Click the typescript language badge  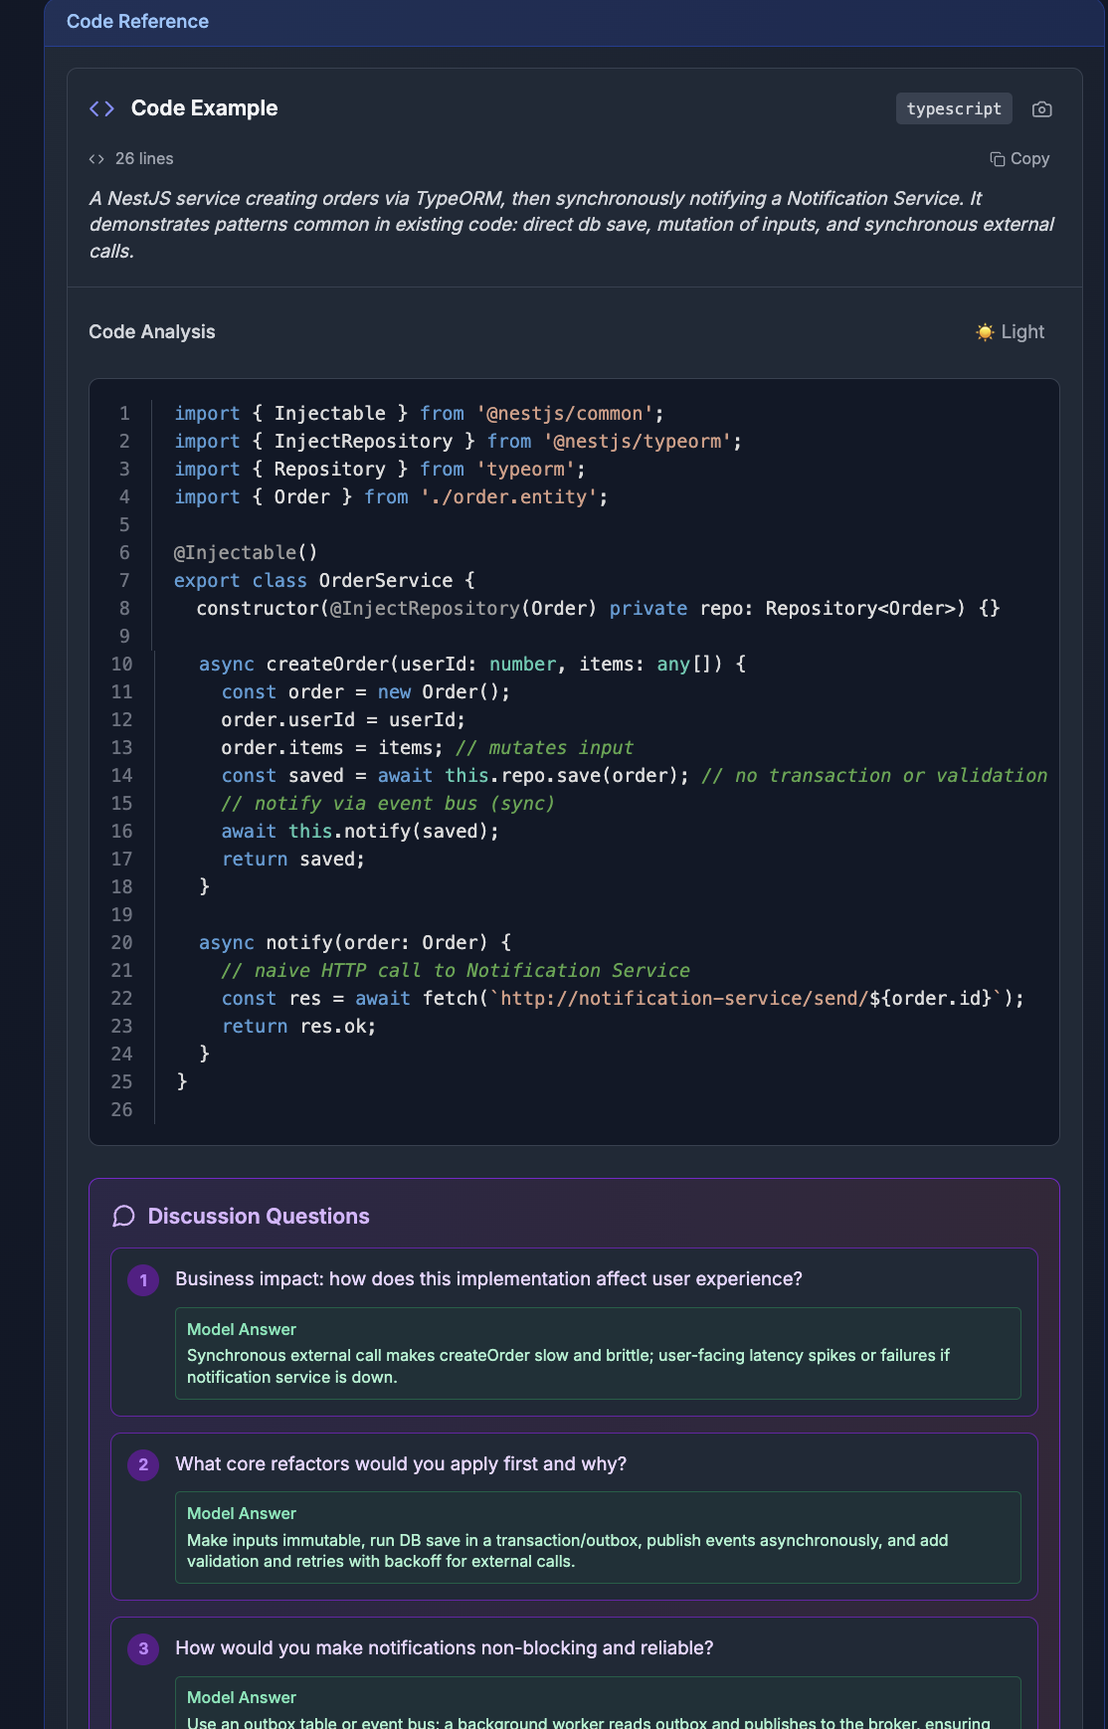953,108
